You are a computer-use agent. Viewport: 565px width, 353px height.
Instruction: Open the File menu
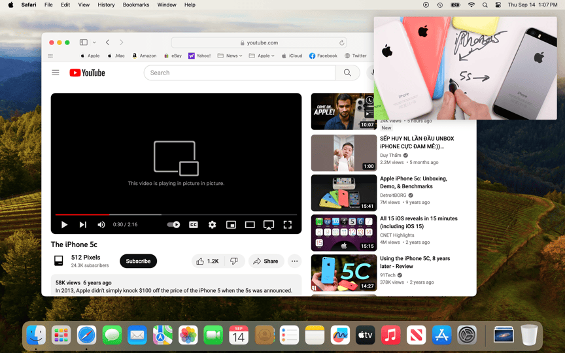[x=48, y=5]
